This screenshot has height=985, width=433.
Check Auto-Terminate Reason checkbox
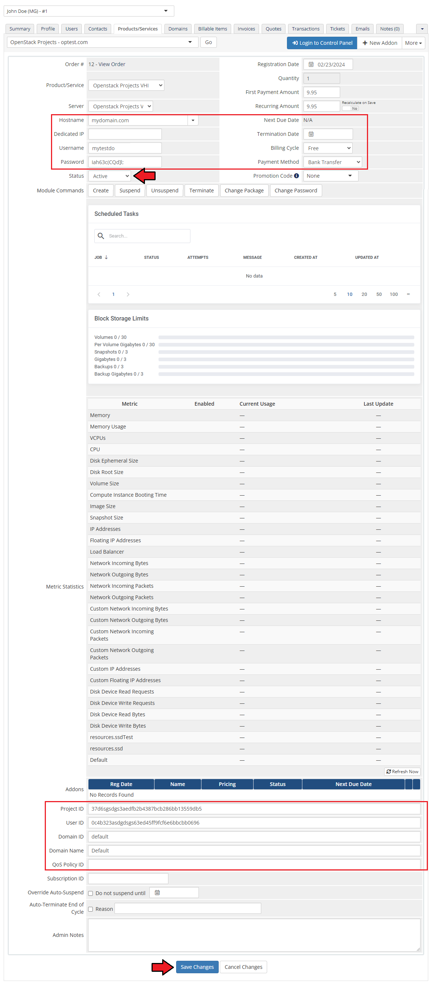pyautogui.click(x=91, y=909)
